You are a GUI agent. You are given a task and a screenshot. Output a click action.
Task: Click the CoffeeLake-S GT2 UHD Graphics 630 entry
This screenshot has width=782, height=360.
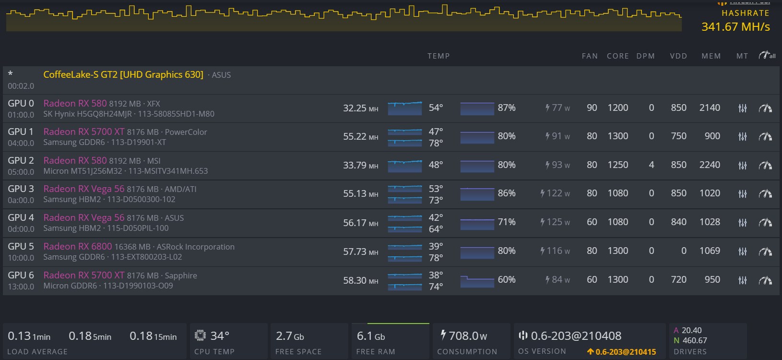(x=123, y=74)
